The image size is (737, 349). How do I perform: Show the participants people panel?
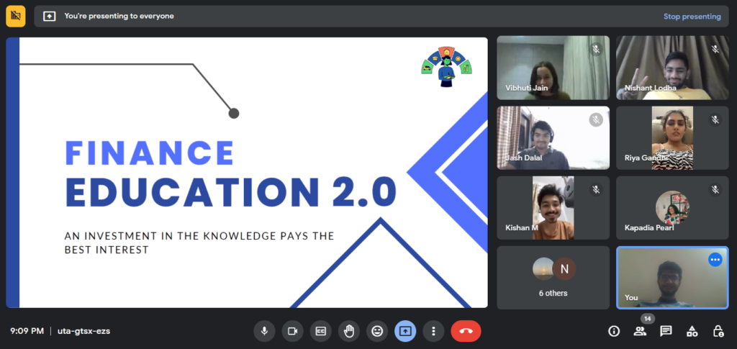(x=640, y=331)
